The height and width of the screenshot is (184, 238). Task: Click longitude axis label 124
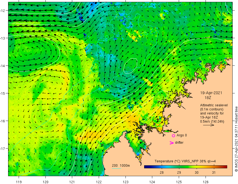(152, 182)
